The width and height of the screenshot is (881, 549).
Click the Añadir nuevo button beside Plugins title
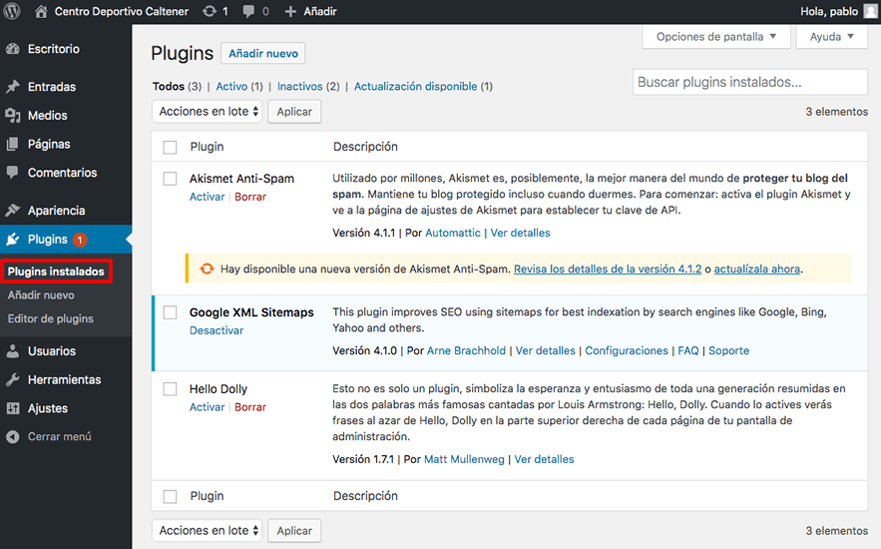tap(263, 53)
